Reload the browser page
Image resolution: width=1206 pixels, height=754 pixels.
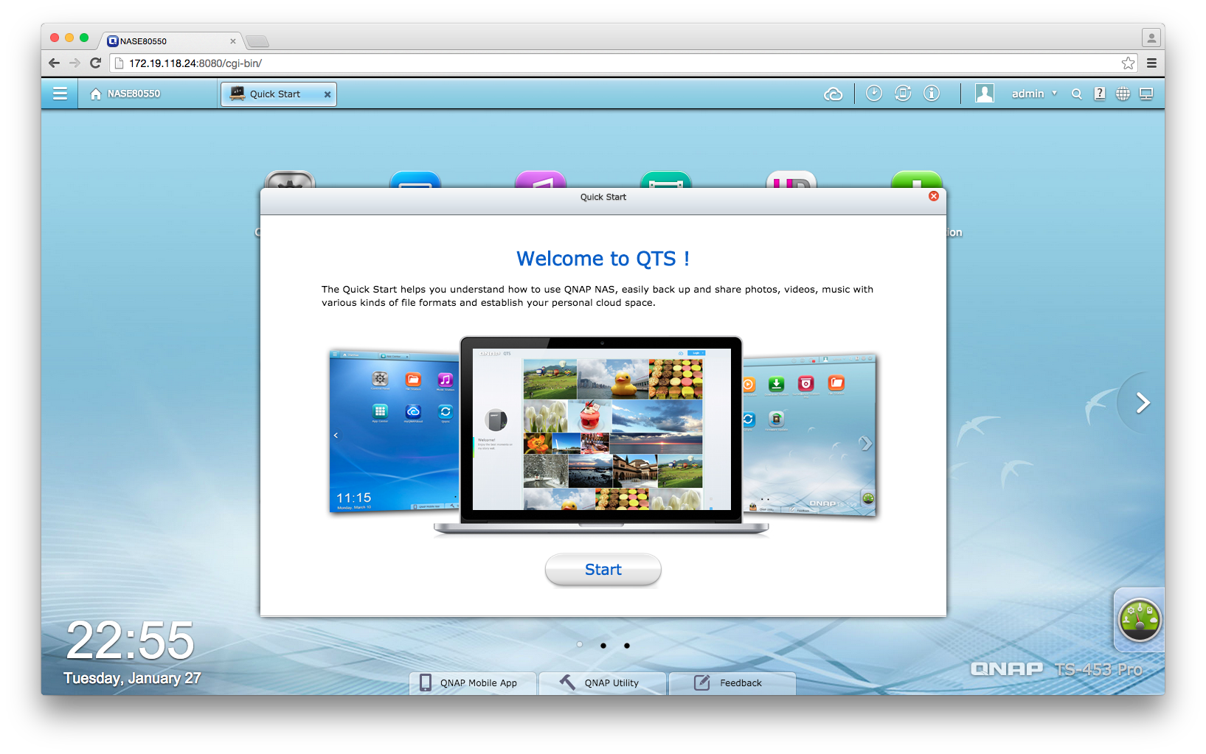coord(95,63)
